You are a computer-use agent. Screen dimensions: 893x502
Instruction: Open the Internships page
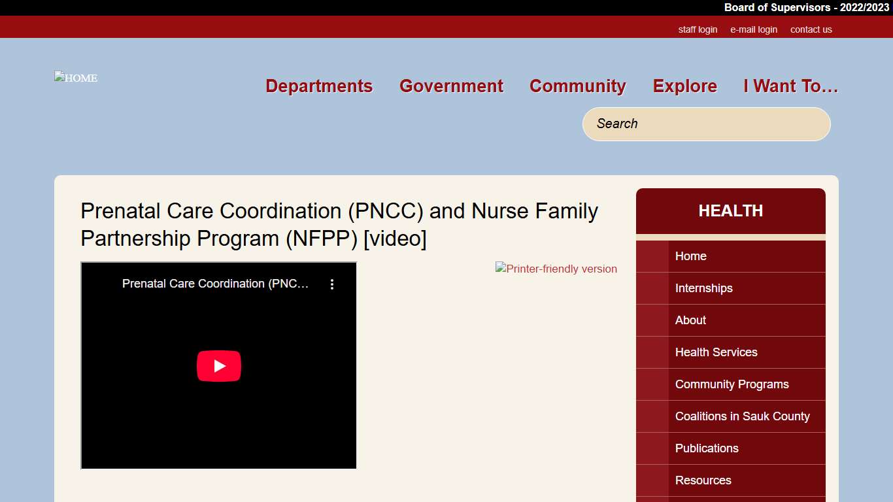point(703,288)
